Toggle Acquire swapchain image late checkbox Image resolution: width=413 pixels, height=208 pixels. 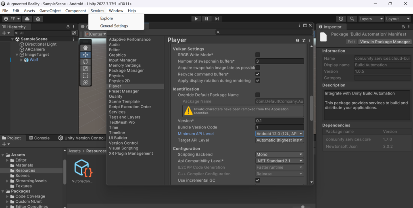[258, 68]
